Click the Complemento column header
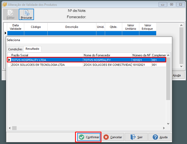Image resolution: width=187 pixels, height=144 pixels. click(x=159, y=55)
